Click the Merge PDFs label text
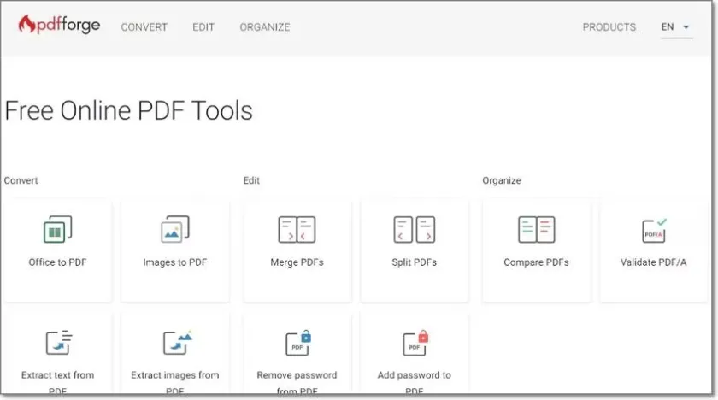Viewport: 718px width, 400px height. pyautogui.click(x=297, y=262)
